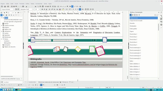Select Sumário1 under Índices
The height and width of the screenshot is (91, 163).
(7, 41)
